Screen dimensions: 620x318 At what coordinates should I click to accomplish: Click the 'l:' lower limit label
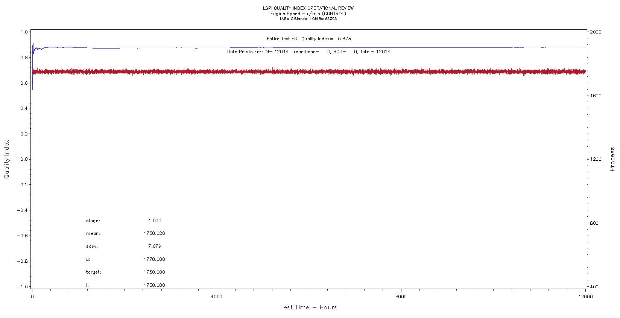tap(87, 286)
